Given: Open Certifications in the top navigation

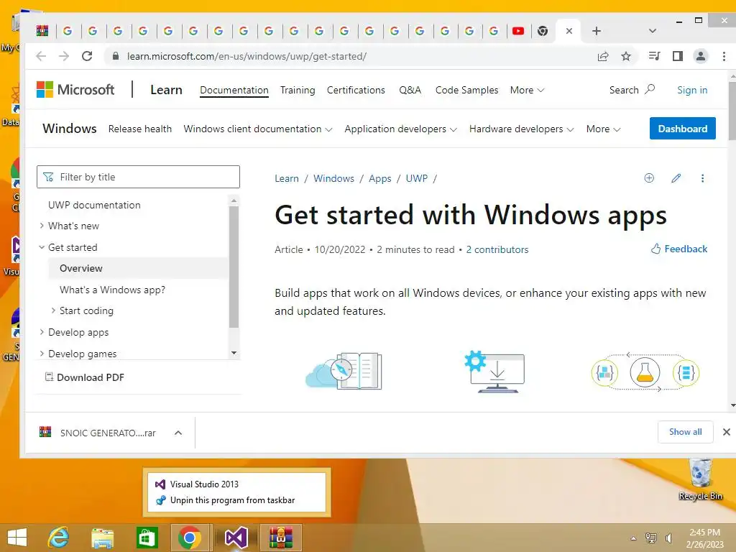Looking at the screenshot, I should point(356,90).
